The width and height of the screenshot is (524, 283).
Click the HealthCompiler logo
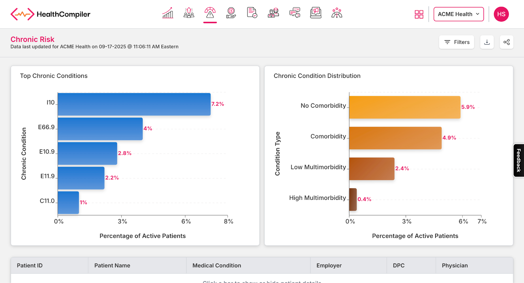pyautogui.click(x=50, y=14)
